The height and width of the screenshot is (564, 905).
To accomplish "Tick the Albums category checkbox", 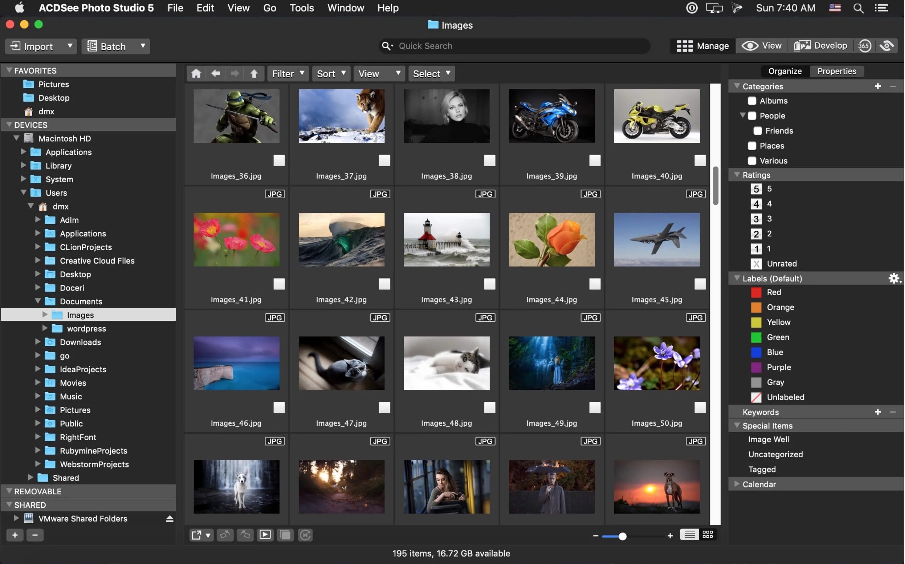I will pos(752,101).
